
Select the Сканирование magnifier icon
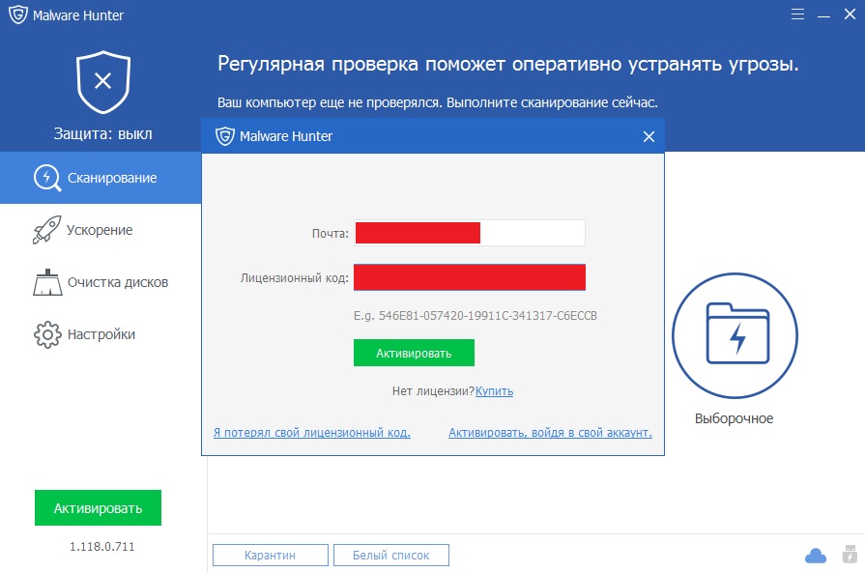click(x=47, y=178)
